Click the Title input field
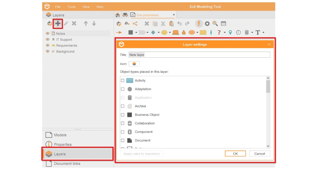 [x=199, y=55]
